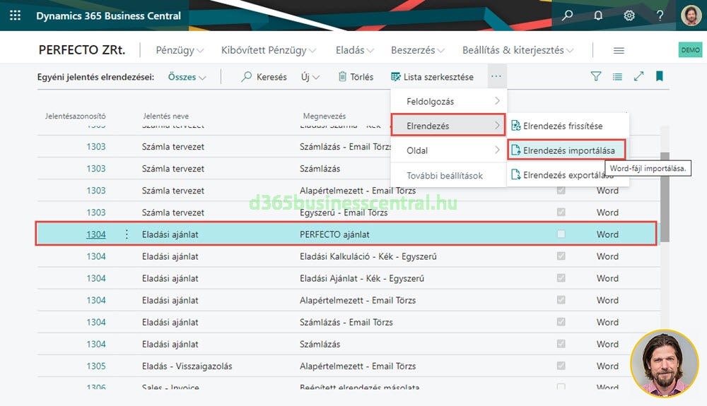This screenshot has width=707, height=406.
Task: Open the help question mark
Action: tap(660, 16)
